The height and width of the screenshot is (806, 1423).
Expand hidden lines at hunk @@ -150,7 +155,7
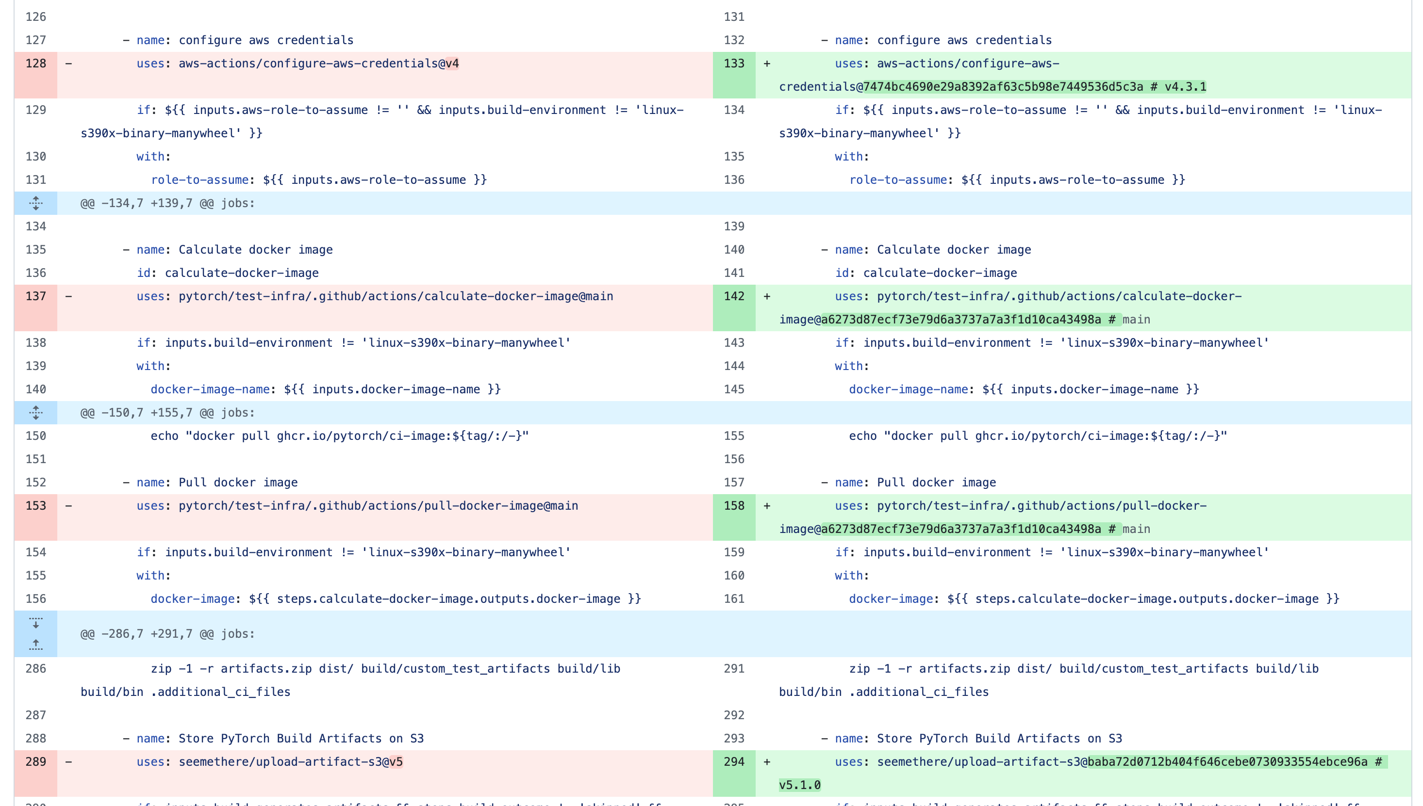point(35,412)
